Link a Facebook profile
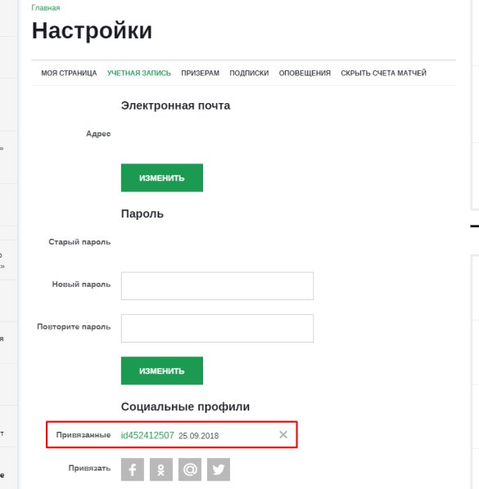 point(133,469)
